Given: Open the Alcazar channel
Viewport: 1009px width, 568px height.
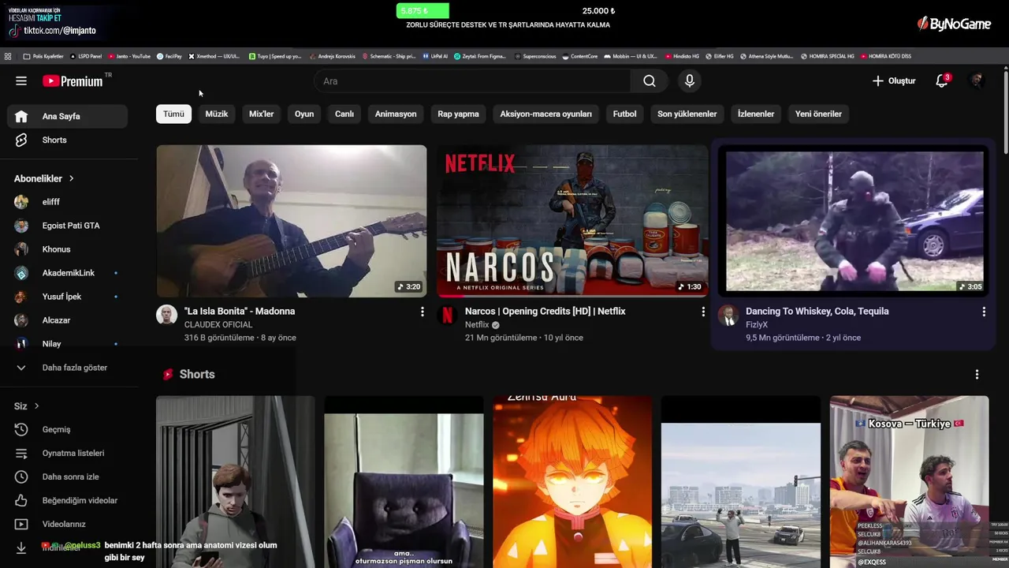Looking at the screenshot, I should pyautogui.click(x=68, y=320).
